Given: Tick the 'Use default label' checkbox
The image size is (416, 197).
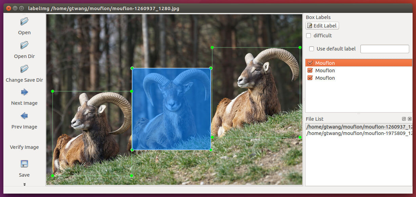Looking at the screenshot, I should [x=312, y=49].
